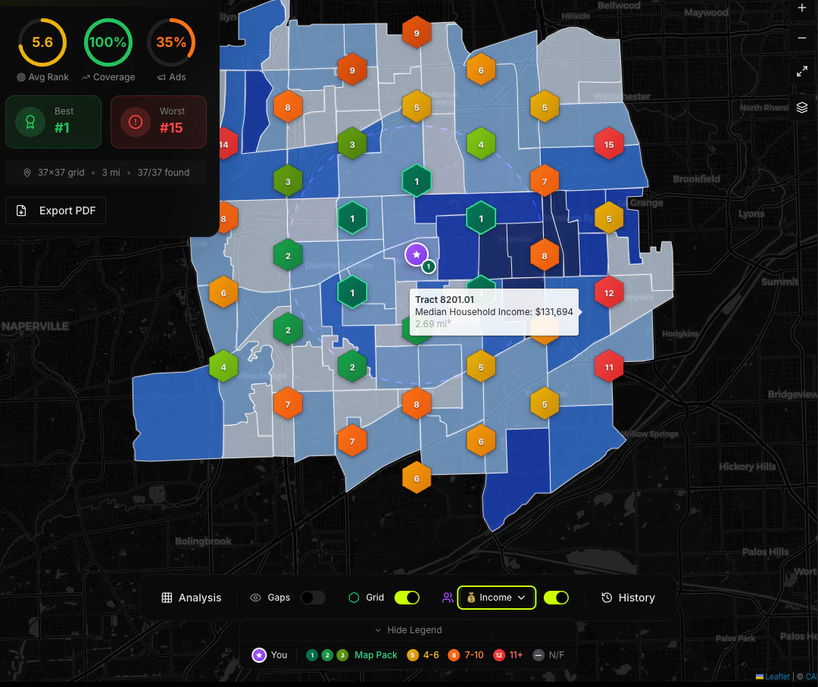818x687 pixels.
Task: Zoom in using the plus icon
Action: click(802, 8)
